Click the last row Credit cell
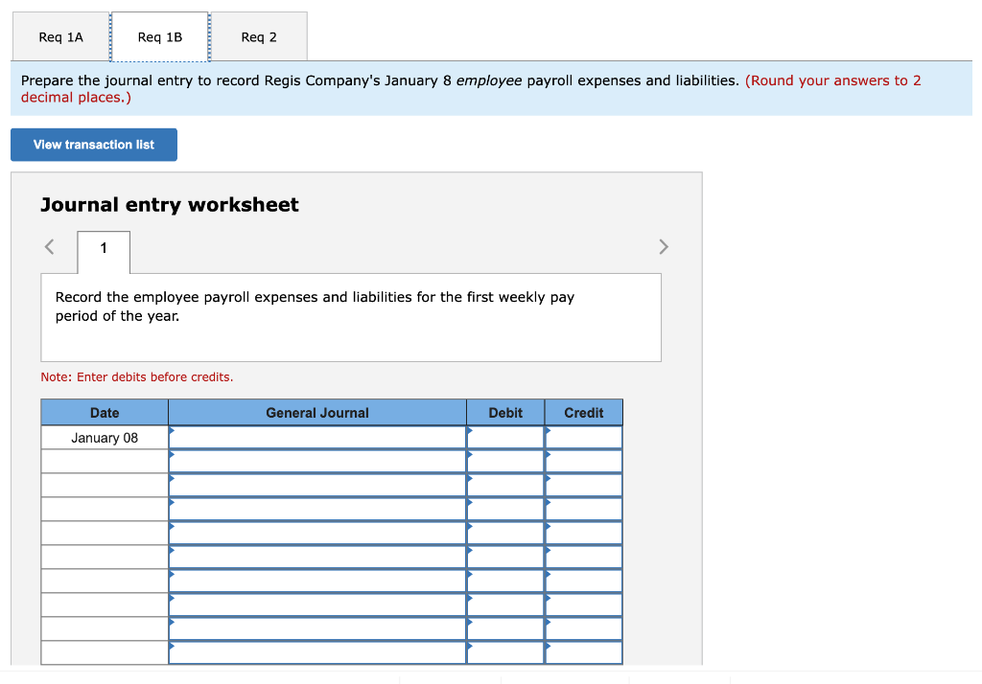The image size is (982, 684). (583, 652)
